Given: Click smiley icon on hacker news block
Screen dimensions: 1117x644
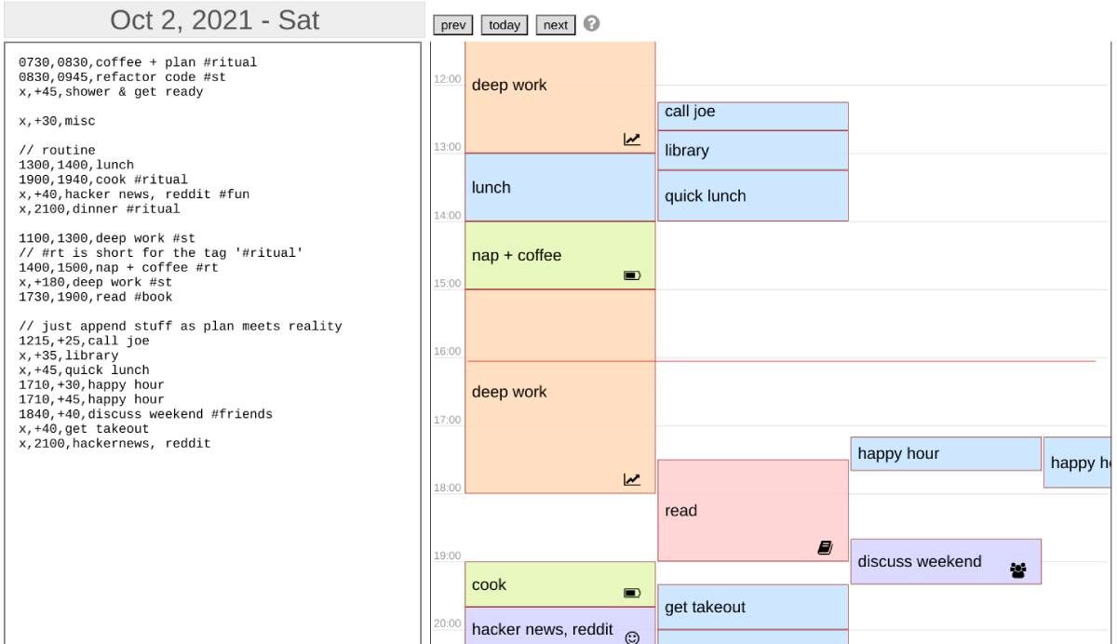Looking at the screenshot, I should click(632, 637).
